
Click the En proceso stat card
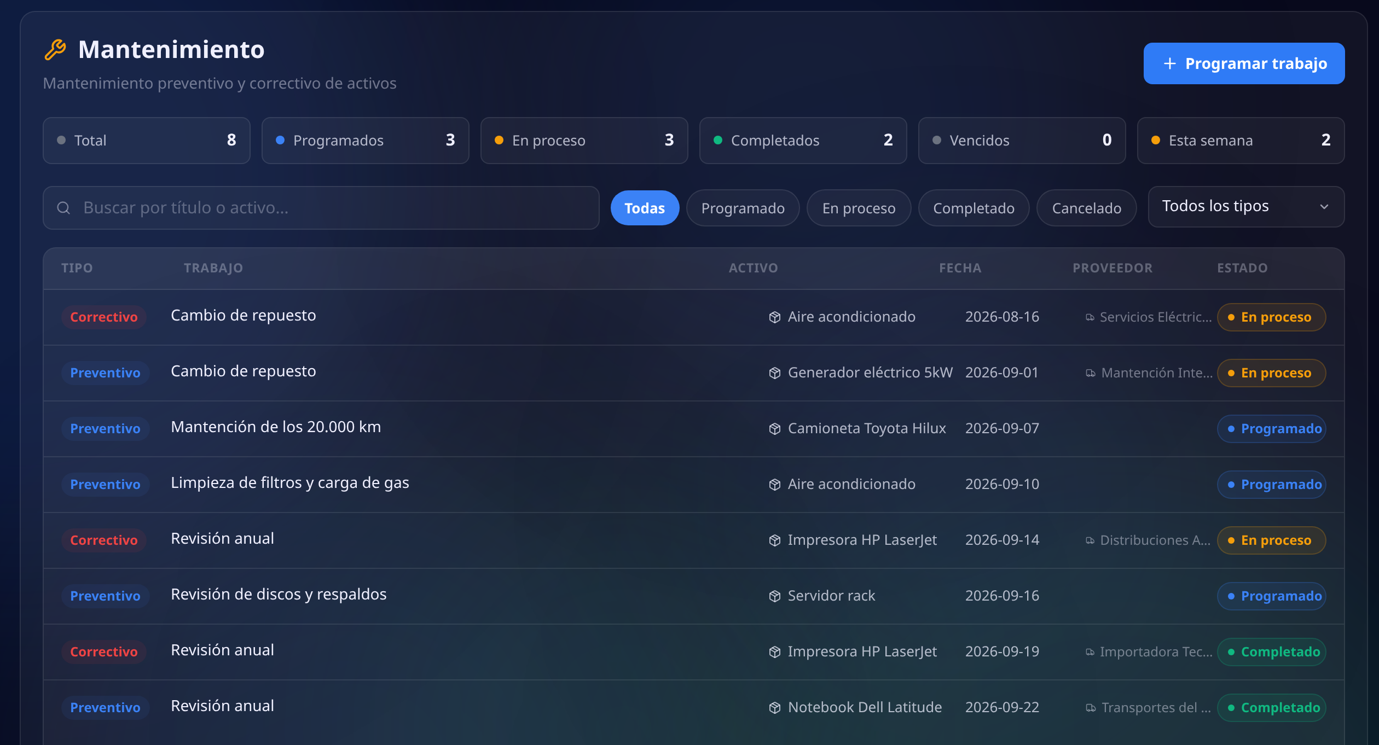coord(584,141)
